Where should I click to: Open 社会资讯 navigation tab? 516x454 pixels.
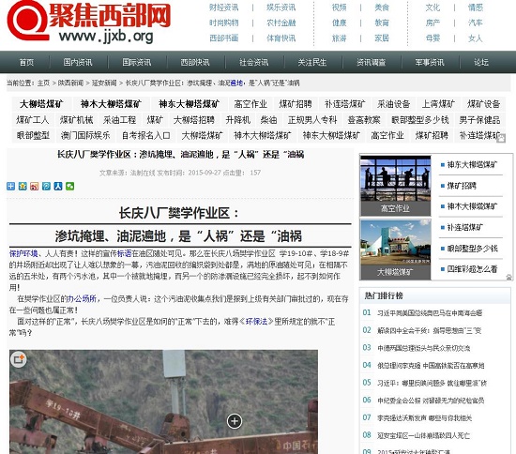click(x=253, y=62)
